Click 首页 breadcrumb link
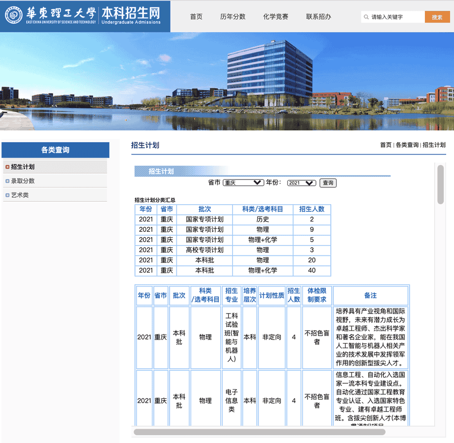Screen dimensions: 454x443 pyautogui.click(x=385, y=145)
